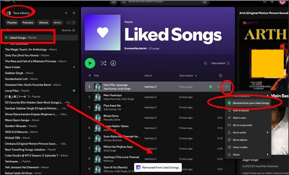Click the Your Library icon
Screen dimensions: 289x175
click(x=8, y=13)
